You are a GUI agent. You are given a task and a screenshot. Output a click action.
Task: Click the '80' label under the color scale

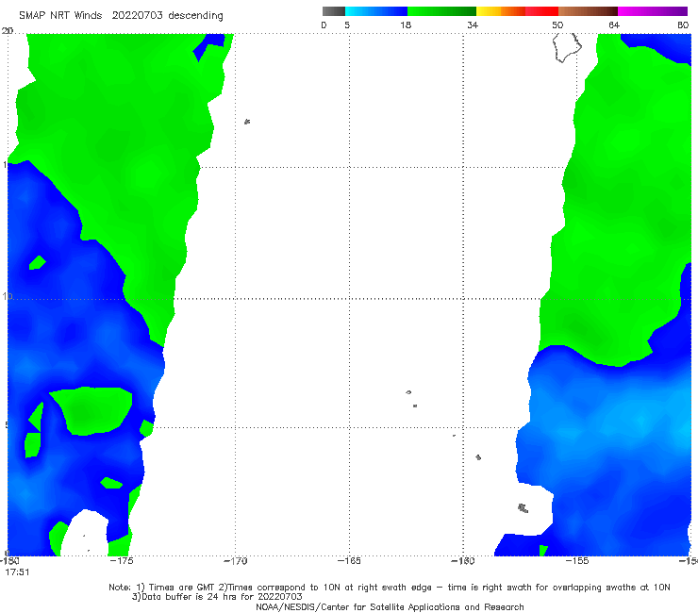click(x=683, y=25)
